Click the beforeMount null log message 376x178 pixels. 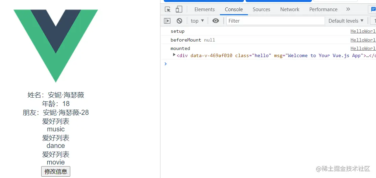(193, 40)
